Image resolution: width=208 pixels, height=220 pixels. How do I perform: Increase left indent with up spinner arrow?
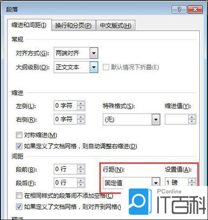[81, 104]
